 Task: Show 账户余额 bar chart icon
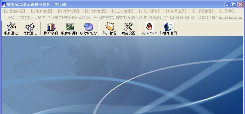[51, 28]
